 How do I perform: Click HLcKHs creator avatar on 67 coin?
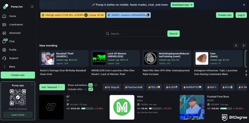[x=68, y=104]
